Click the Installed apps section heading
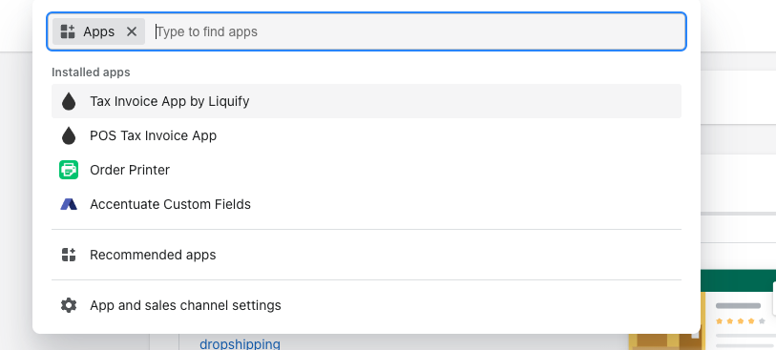The width and height of the screenshot is (776, 350). coord(91,72)
